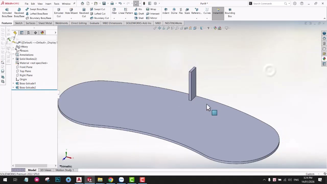Pin the menu bar with pushpin

click(74, 4)
